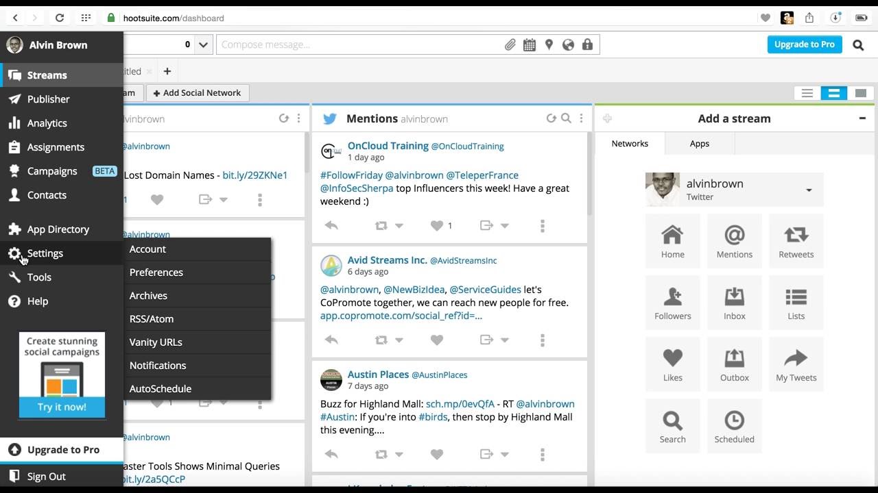Viewport: 878px width, 493px height.
Task: Click Sign Out in the sidebar
Action: 62,477
